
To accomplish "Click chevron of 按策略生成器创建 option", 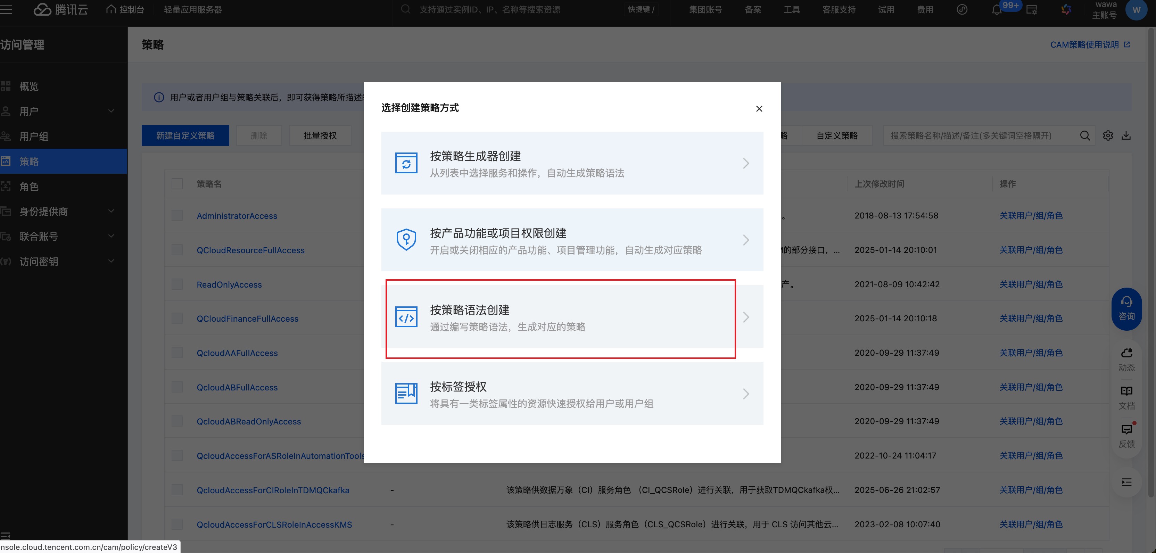I will click(746, 163).
